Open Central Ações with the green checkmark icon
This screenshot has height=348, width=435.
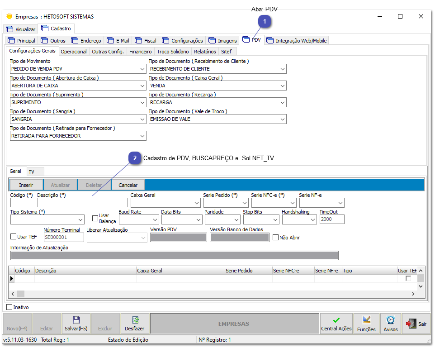(336, 319)
